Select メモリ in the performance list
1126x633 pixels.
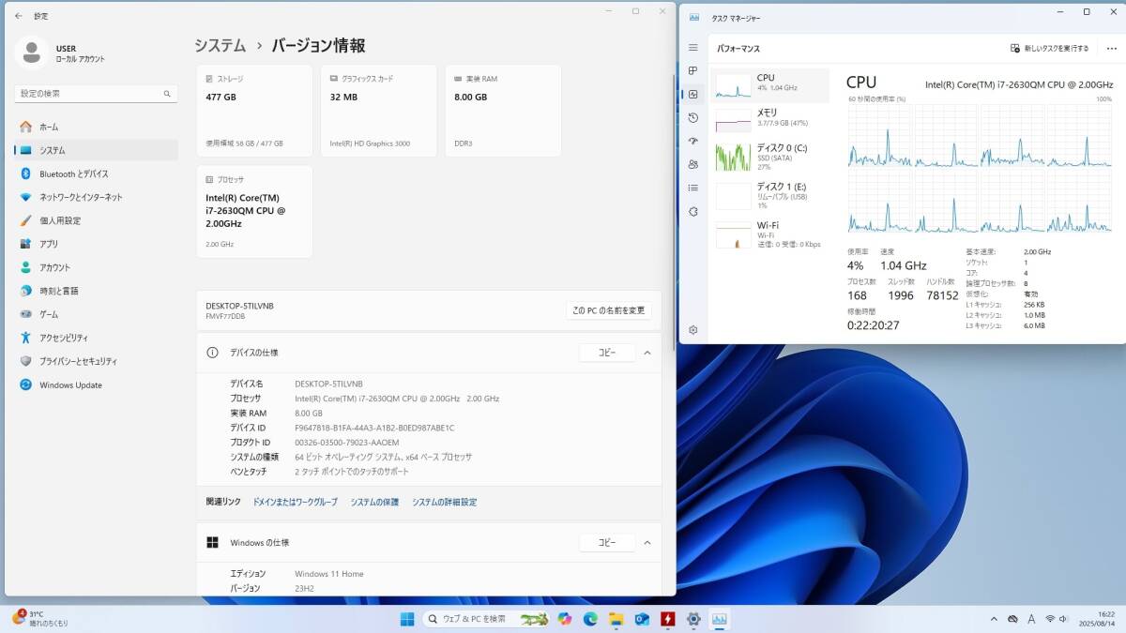click(x=769, y=118)
